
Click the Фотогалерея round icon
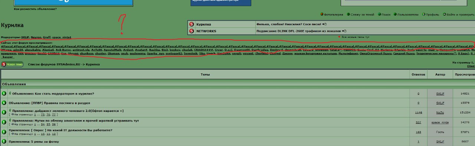tap(322, 14)
